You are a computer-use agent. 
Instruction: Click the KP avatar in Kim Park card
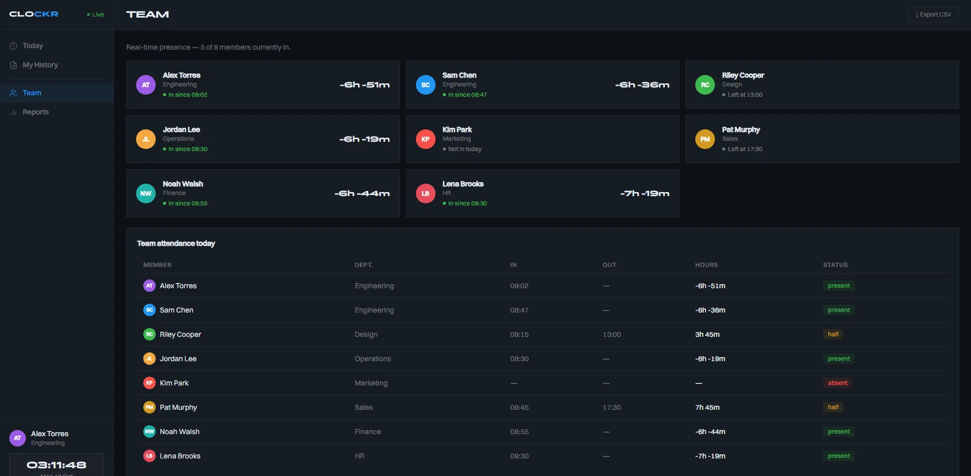point(425,139)
